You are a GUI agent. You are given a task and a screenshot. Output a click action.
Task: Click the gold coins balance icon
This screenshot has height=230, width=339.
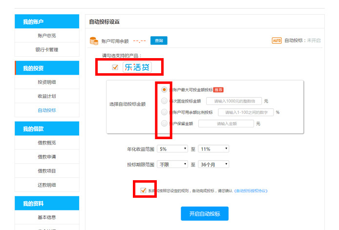[94, 41]
